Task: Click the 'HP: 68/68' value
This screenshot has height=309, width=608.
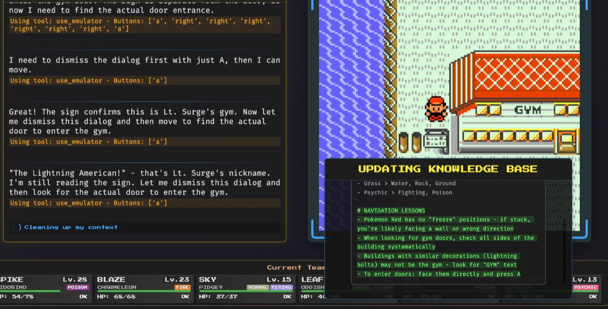Action: (116, 297)
